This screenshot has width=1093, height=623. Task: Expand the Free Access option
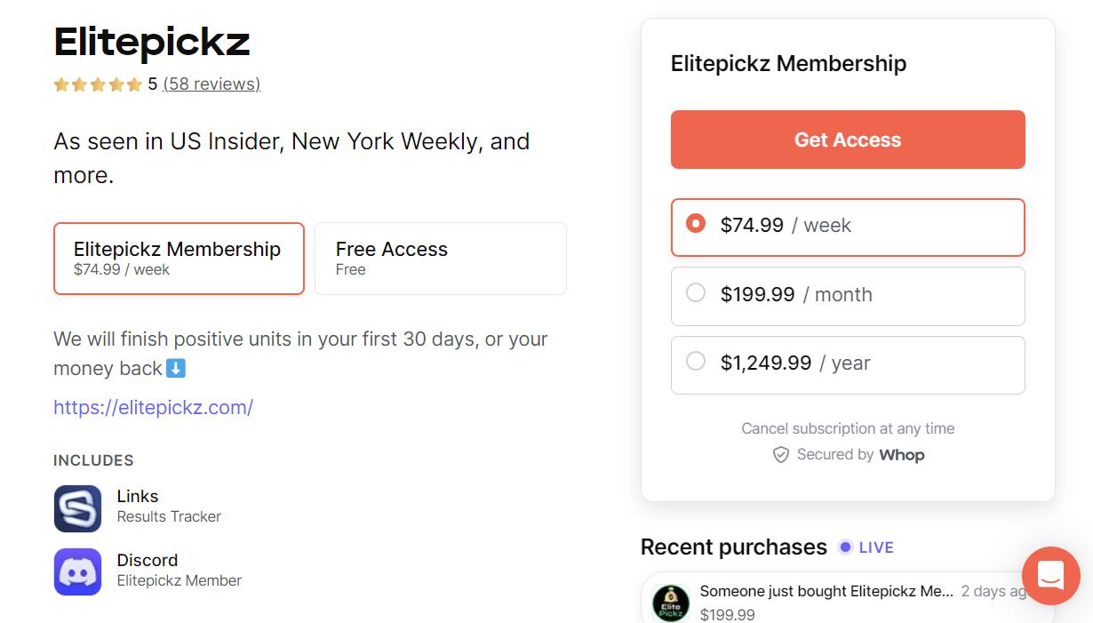tap(440, 258)
